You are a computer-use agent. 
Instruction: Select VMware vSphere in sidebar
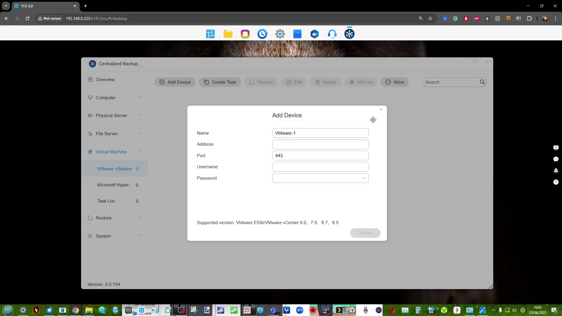click(114, 169)
